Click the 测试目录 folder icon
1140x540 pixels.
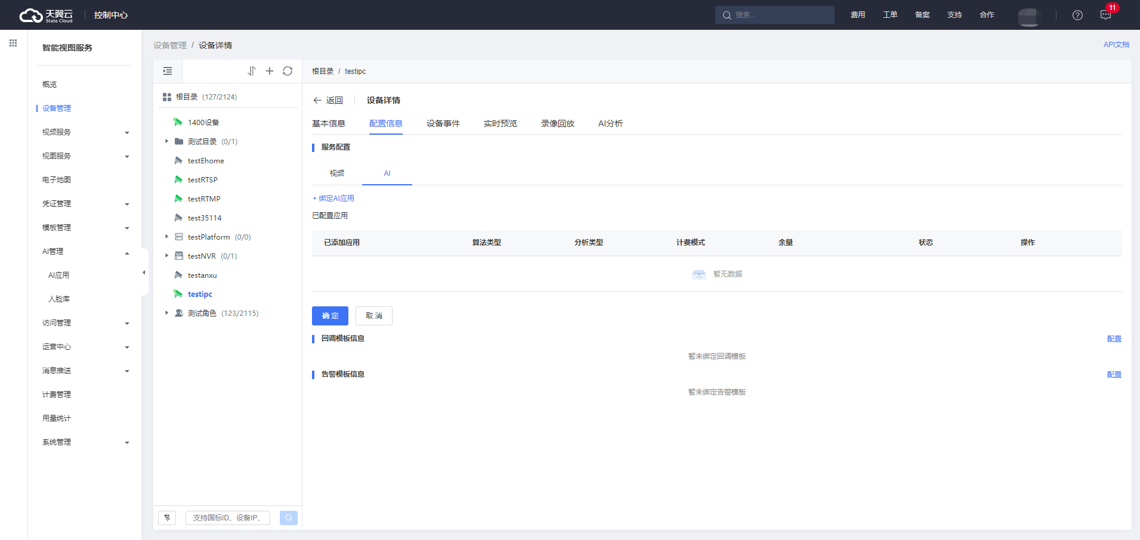[x=179, y=141]
